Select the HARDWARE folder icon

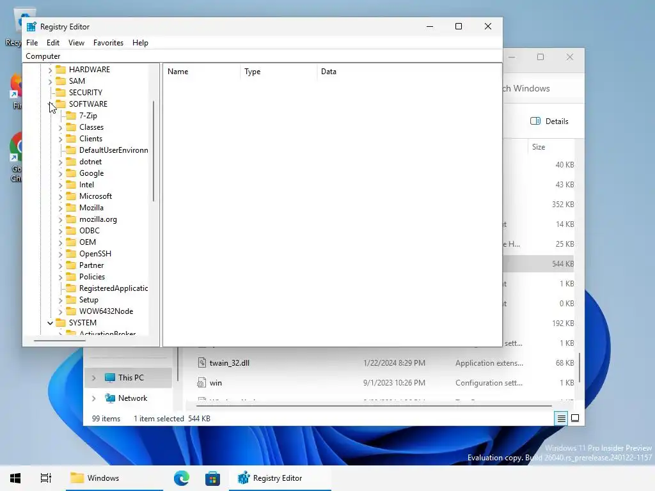coord(61,69)
